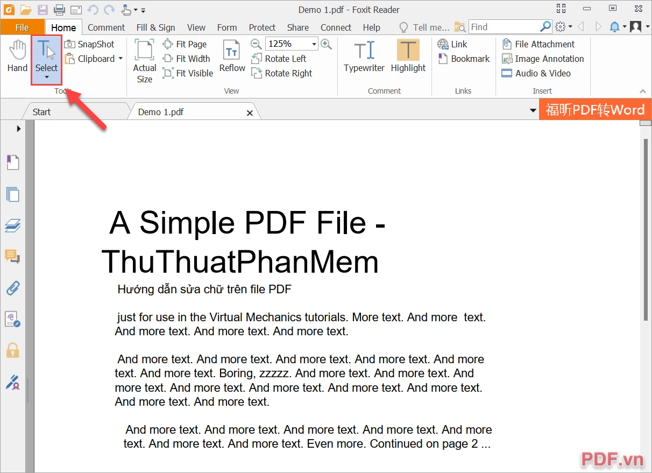Select the Typewriter tool
The height and width of the screenshot is (473, 652).
coord(364,56)
